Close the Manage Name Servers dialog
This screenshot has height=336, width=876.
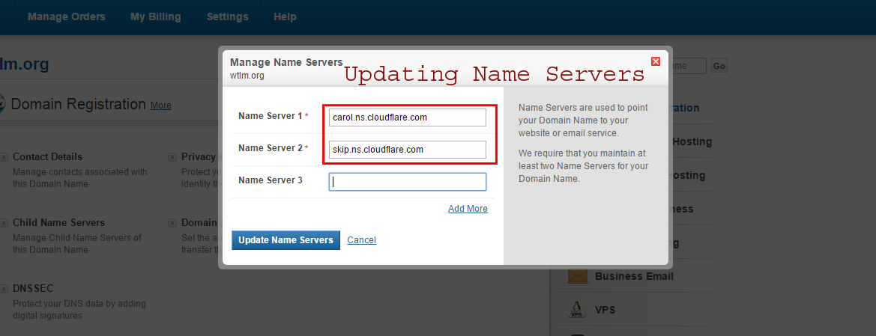pos(656,61)
